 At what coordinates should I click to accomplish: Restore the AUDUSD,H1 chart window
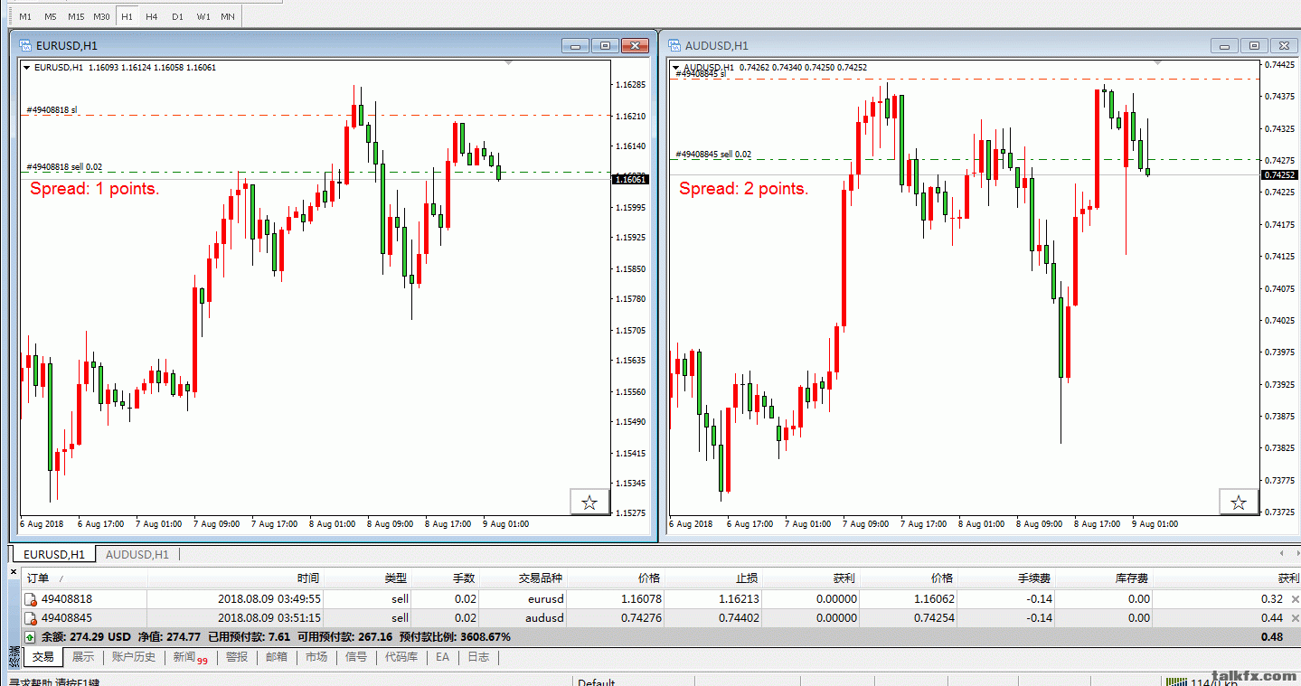(1254, 45)
